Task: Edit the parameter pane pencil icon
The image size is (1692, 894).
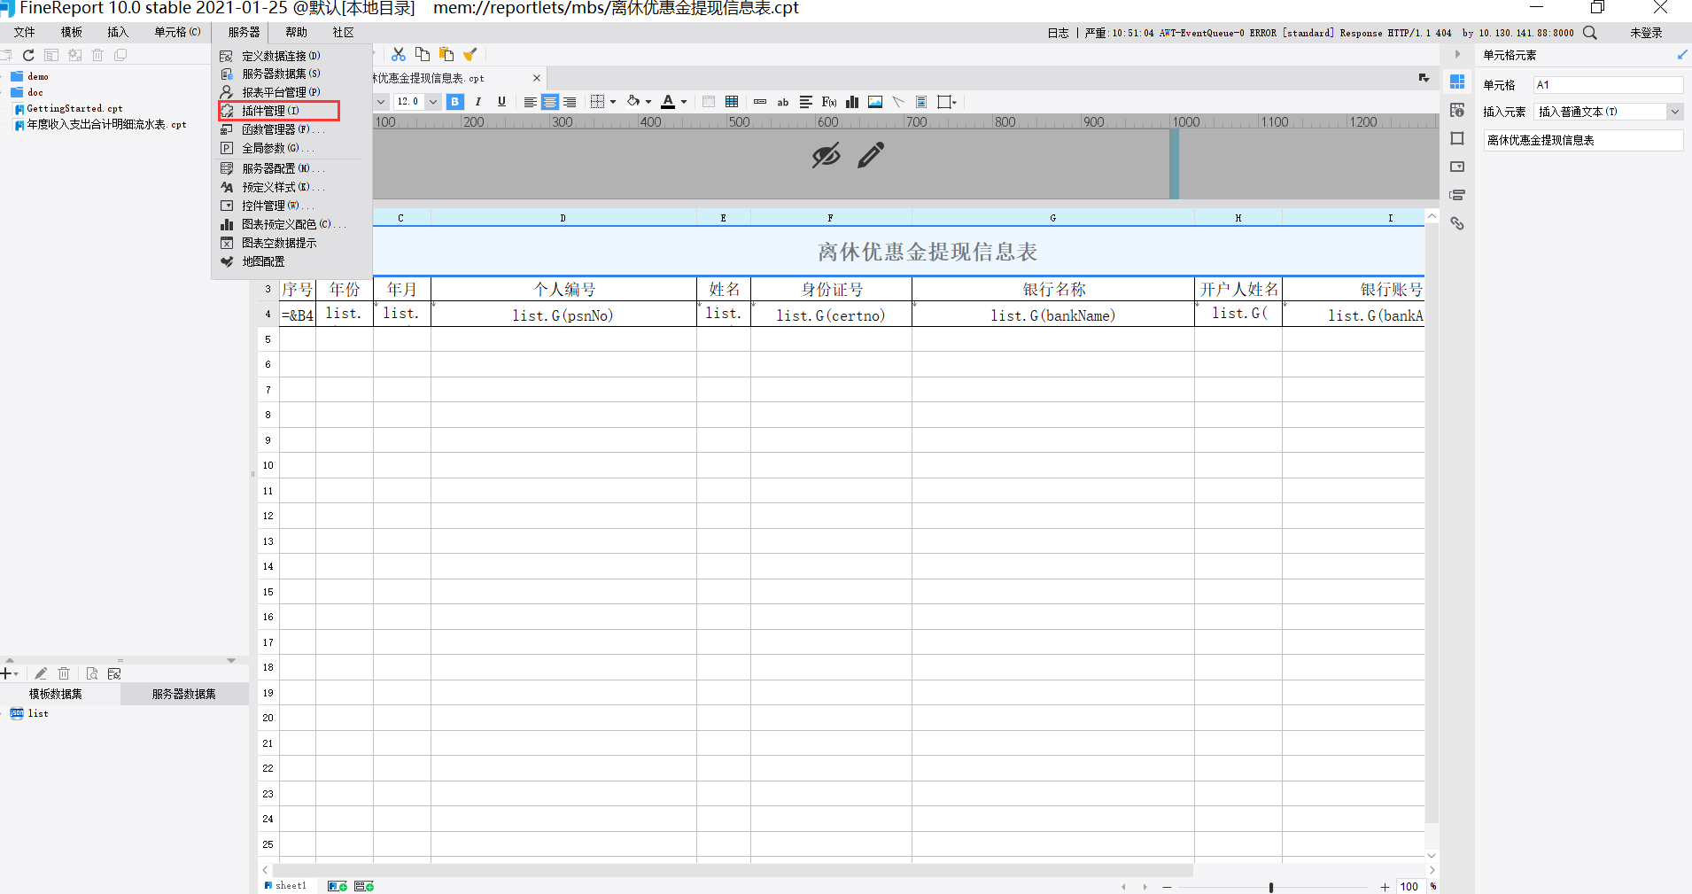Action: coord(871,155)
